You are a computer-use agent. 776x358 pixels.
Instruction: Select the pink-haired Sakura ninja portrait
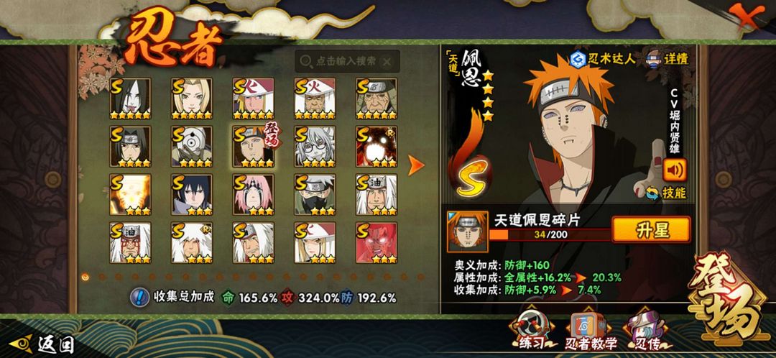click(254, 194)
